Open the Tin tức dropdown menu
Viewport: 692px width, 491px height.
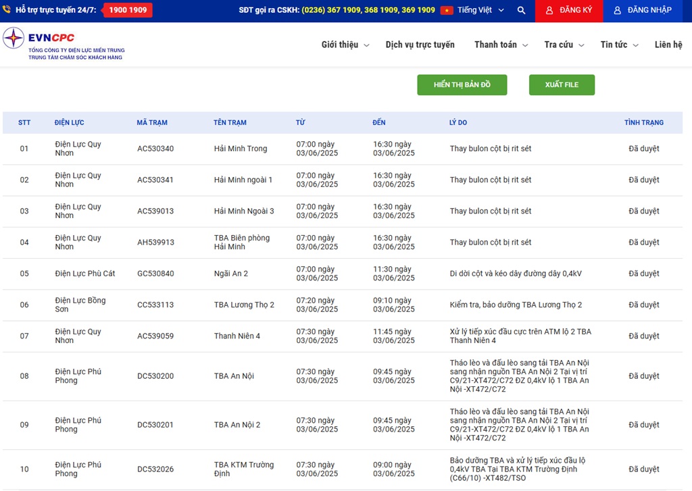(x=619, y=45)
